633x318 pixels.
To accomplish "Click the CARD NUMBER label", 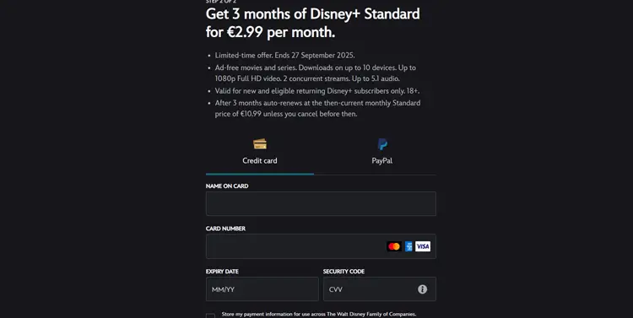I will tap(225, 229).
